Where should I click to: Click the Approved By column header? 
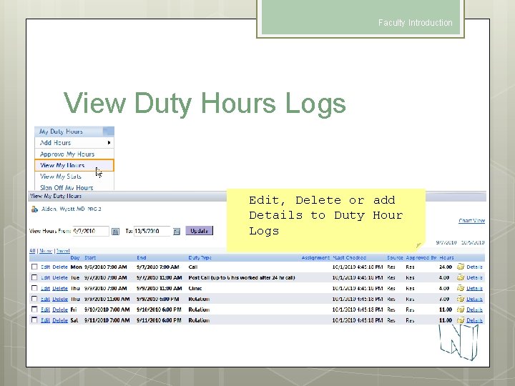421,258
